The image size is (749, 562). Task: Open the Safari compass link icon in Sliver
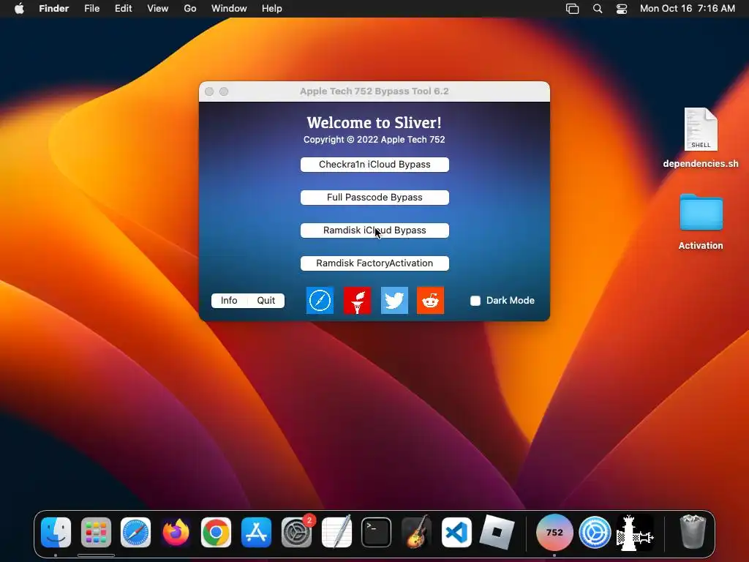pos(320,301)
